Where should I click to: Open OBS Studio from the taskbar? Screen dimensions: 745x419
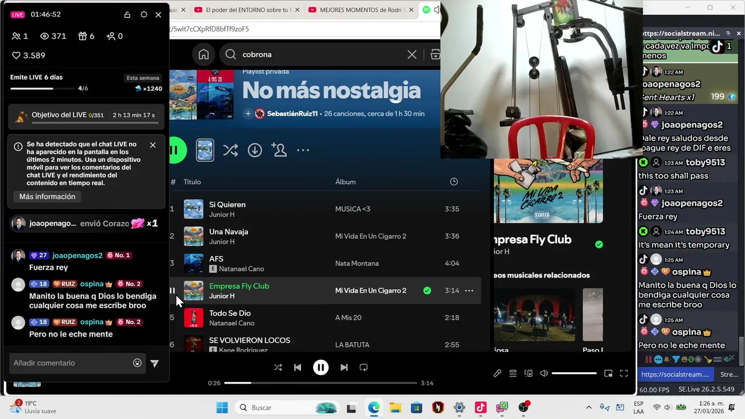pyautogui.click(x=524, y=408)
